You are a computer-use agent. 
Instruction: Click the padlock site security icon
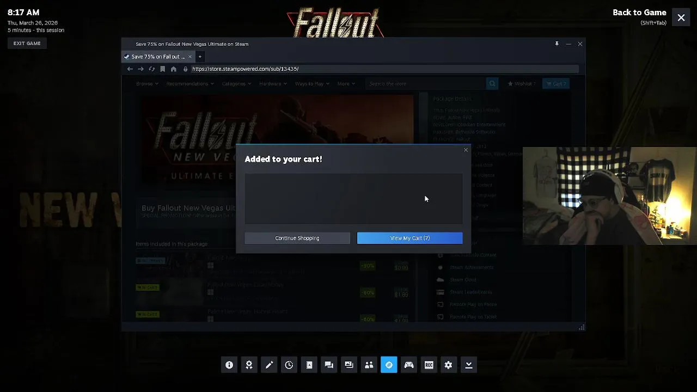pos(186,69)
